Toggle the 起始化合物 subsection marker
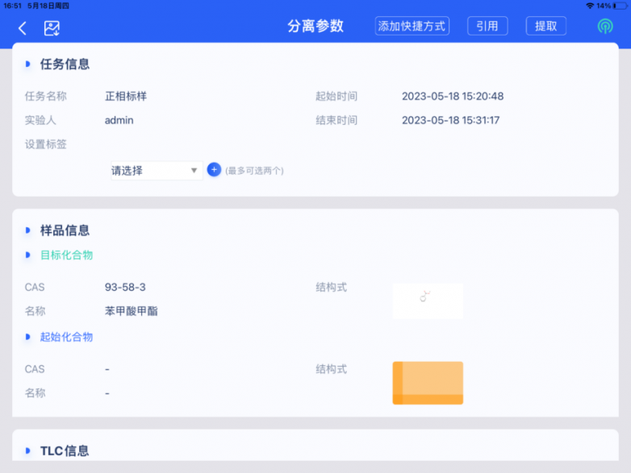The width and height of the screenshot is (631, 473). 27,337
